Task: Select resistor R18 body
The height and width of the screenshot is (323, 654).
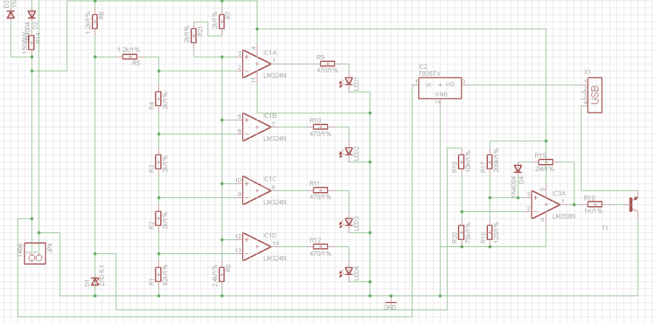Action: click(490, 232)
